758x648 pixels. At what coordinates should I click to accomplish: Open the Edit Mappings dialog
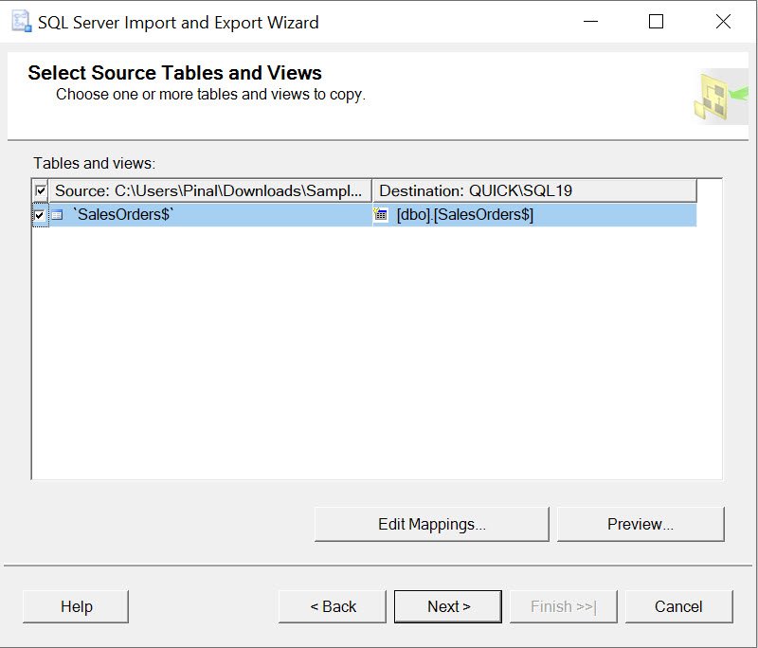[x=432, y=524]
